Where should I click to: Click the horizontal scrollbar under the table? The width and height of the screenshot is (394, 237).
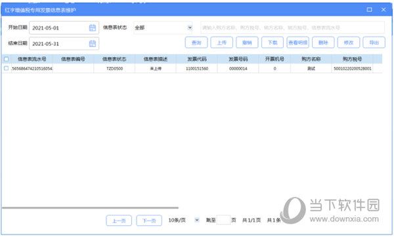[91, 208]
